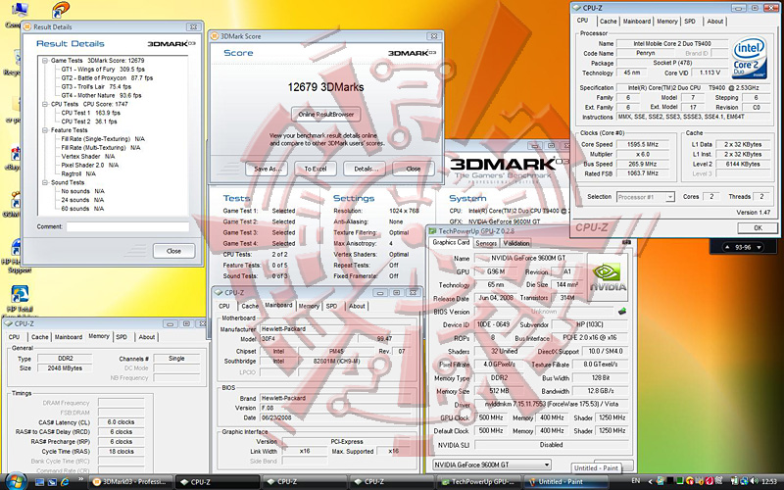Viewport: 784px width, 490px height.
Task: Select CPU Test 1 result row
Action: click(x=90, y=113)
